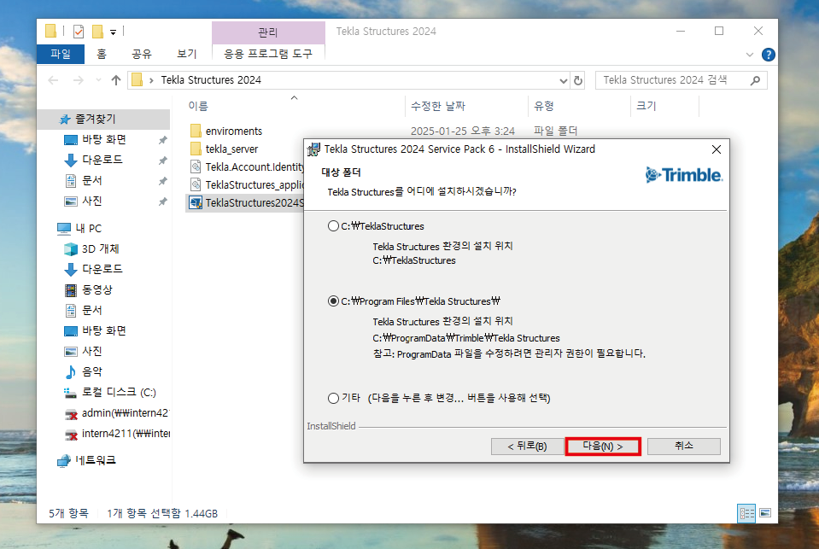Switch to the 홈 ribbon tab
Image resolution: width=819 pixels, height=549 pixels.
pos(102,54)
